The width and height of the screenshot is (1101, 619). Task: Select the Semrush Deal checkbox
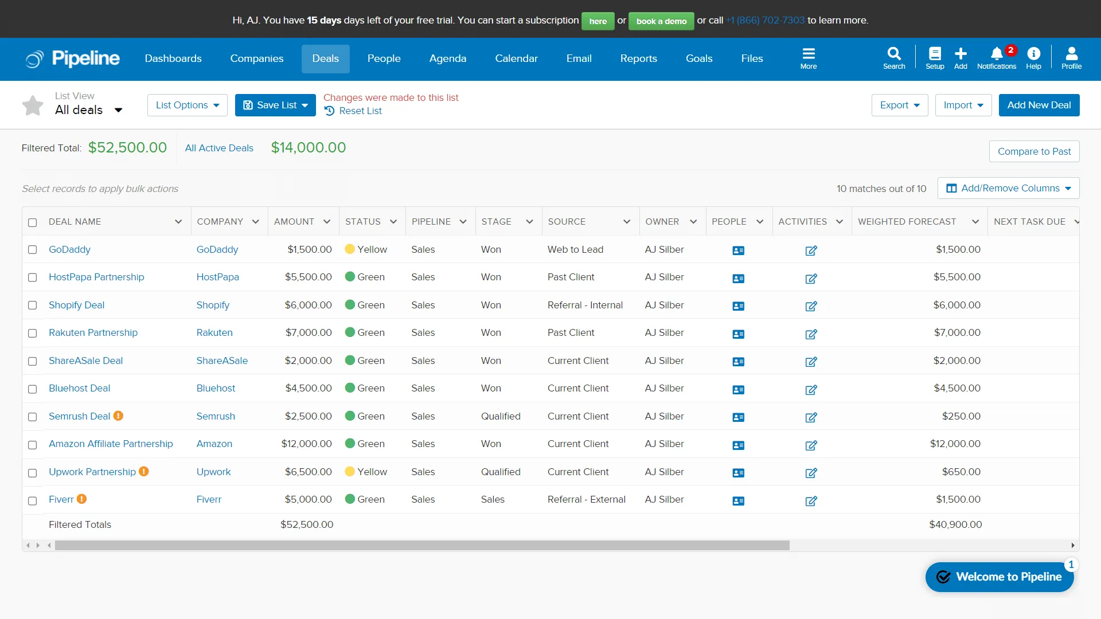tap(33, 417)
